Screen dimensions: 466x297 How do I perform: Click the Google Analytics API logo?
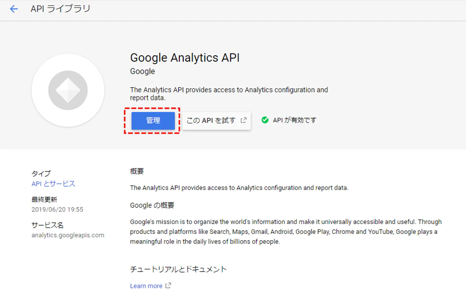pyautogui.click(x=68, y=90)
